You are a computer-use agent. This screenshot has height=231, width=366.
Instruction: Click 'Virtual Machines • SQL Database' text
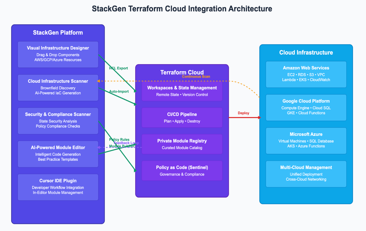point(306,141)
